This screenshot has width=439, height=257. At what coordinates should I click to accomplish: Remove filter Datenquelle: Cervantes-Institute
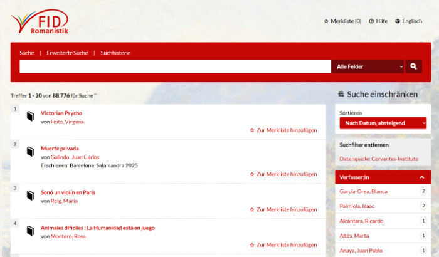click(379, 159)
